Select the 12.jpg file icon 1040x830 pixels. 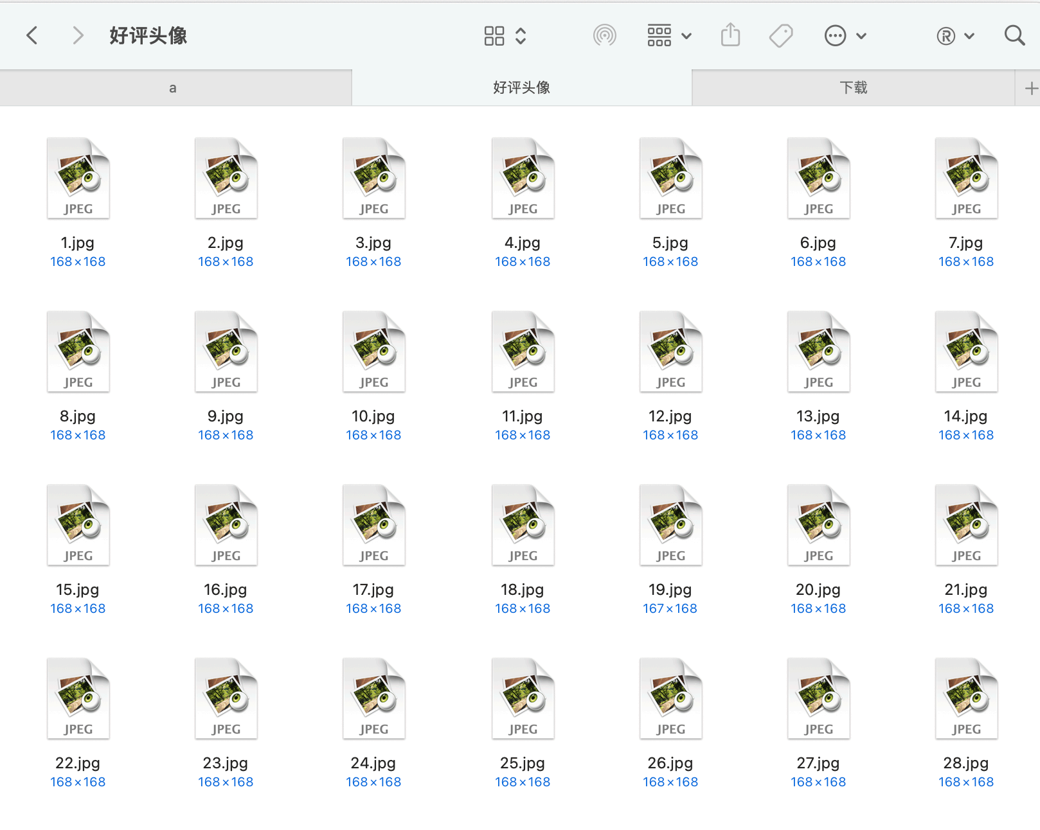tap(671, 351)
